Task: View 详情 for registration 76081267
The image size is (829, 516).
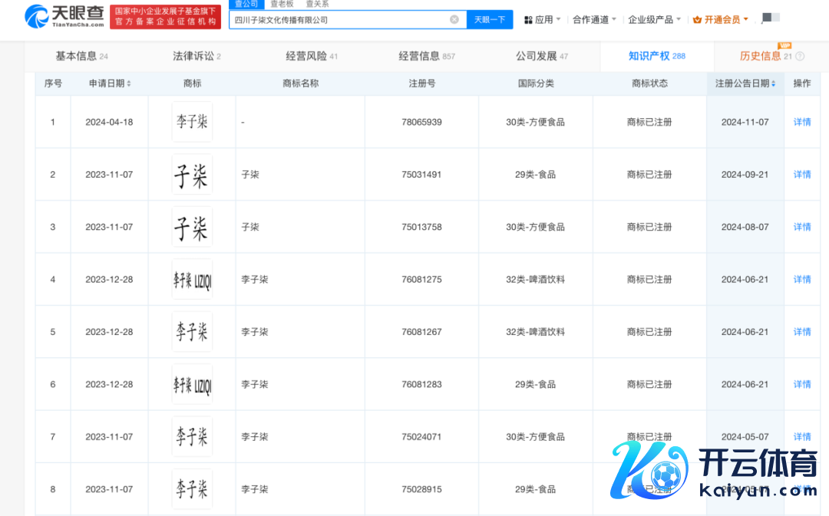Action: (x=802, y=332)
